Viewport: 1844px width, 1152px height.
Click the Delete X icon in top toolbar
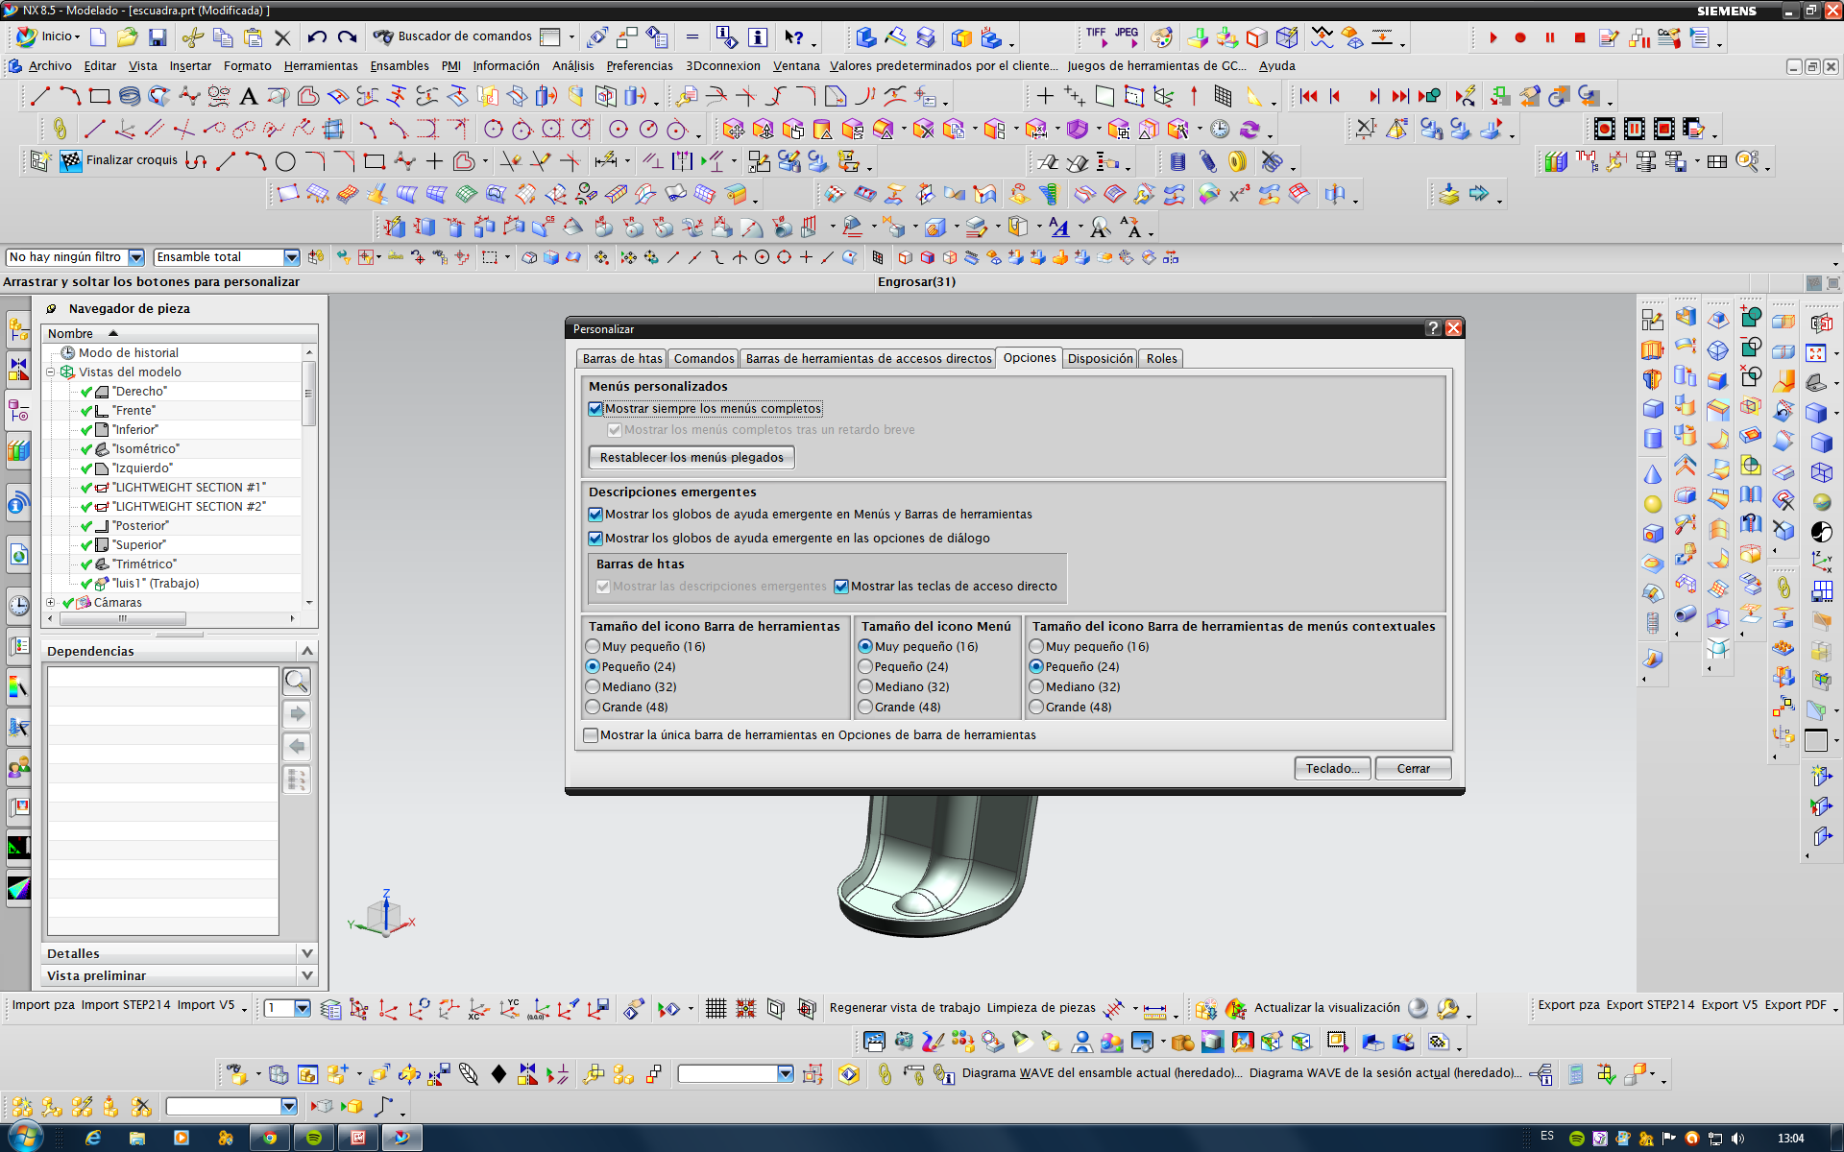[x=282, y=37]
